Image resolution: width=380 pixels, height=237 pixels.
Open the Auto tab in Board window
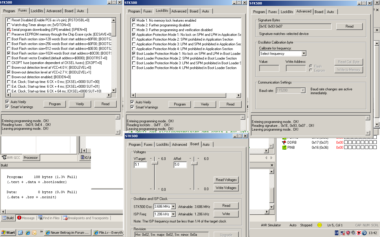(206, 145)
